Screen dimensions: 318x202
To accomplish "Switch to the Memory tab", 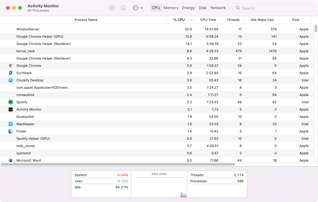I will pos(171,8).
